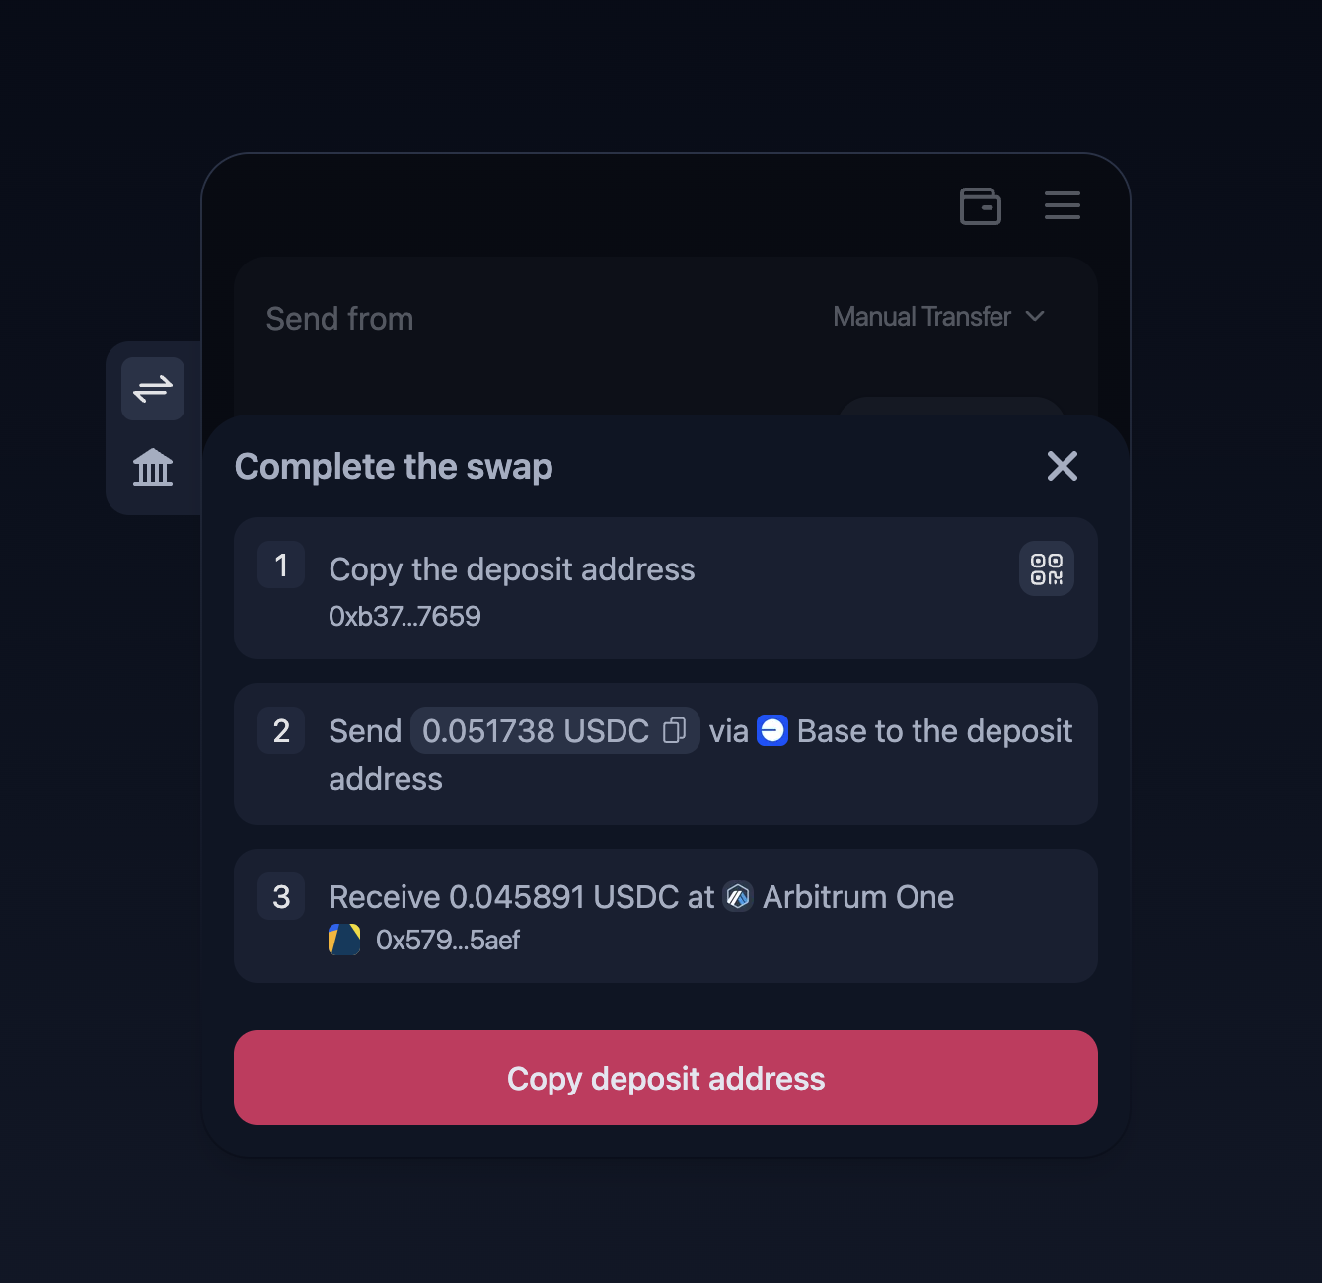This screenshot has height=1283, width=1322.
Task: Click the 0.051738 USDC amount chip
Action: (x=536, y=731)
